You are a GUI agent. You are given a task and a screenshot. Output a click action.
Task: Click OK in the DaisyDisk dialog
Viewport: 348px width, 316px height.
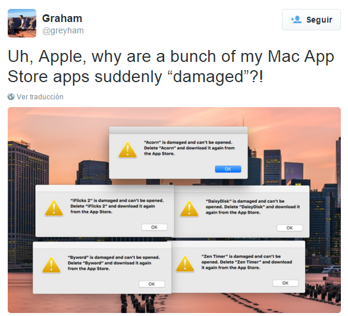tap(290, 228)
